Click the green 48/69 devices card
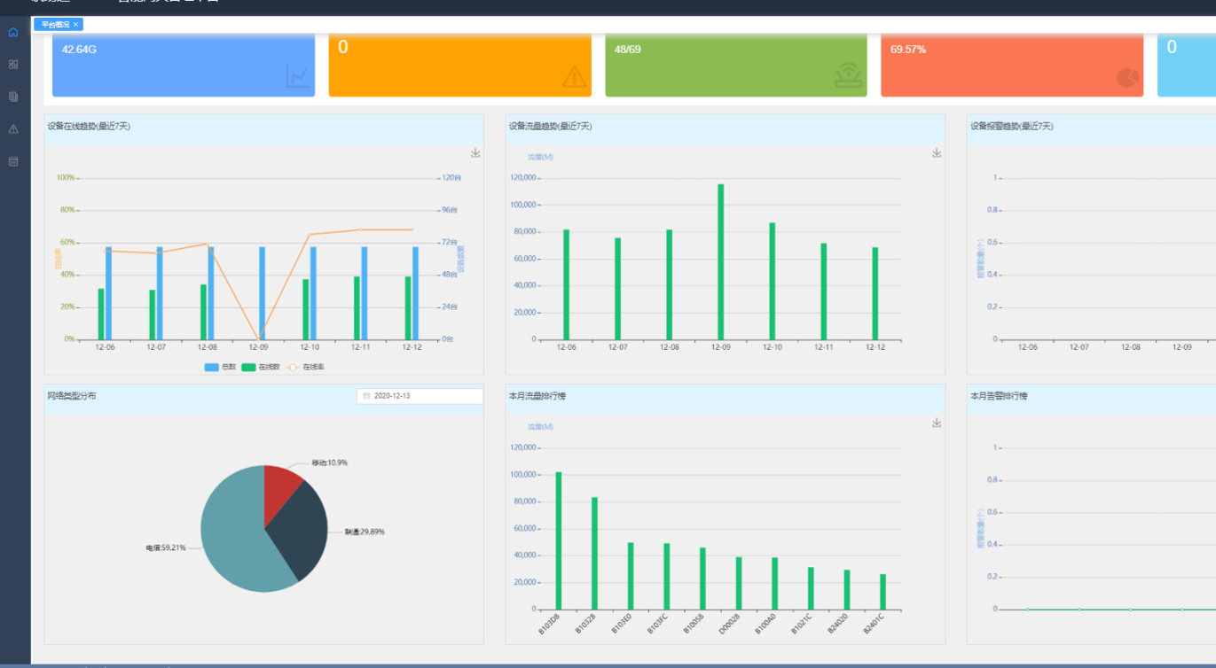1216x668 pixels. tap(735, 65)
